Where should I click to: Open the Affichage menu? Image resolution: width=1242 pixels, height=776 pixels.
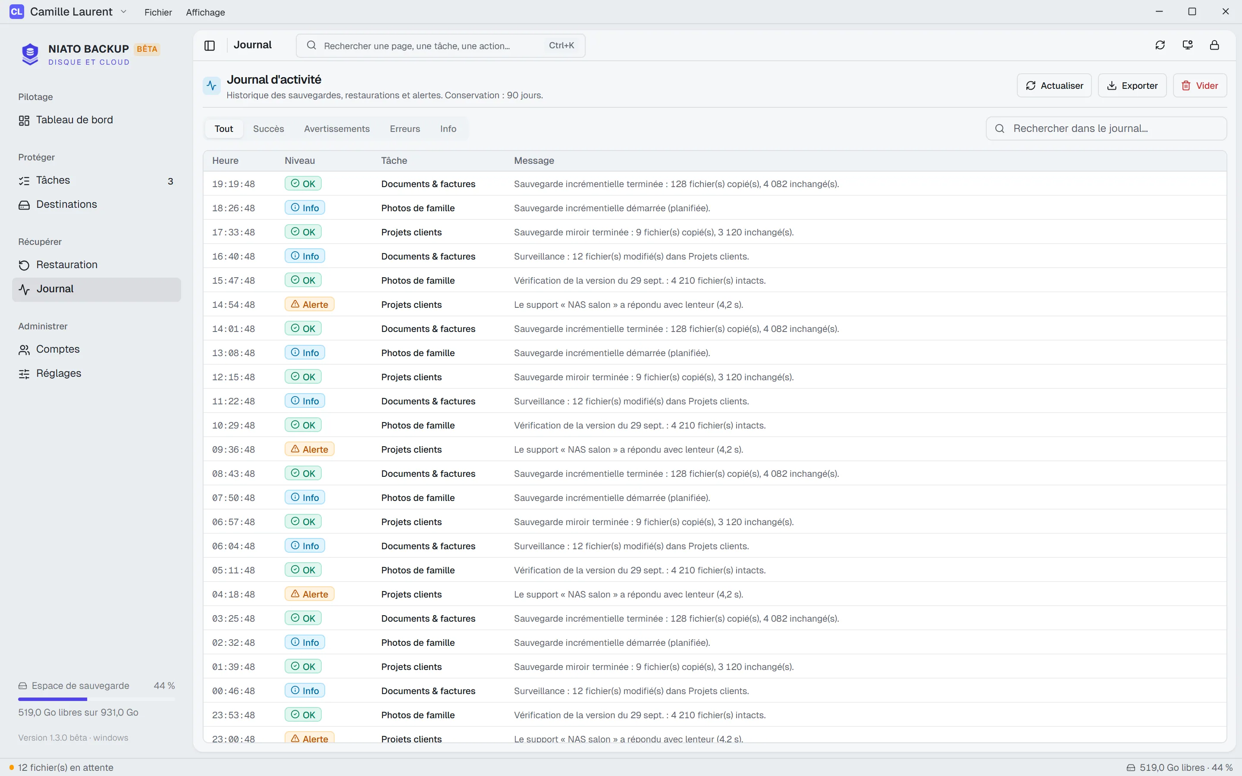tap(205, 13)
